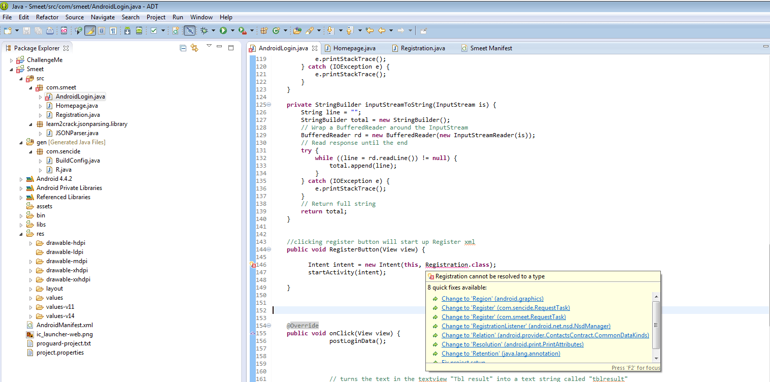
Task: Collapse the fold marker at line 125
Action: [x=269, y=105]
